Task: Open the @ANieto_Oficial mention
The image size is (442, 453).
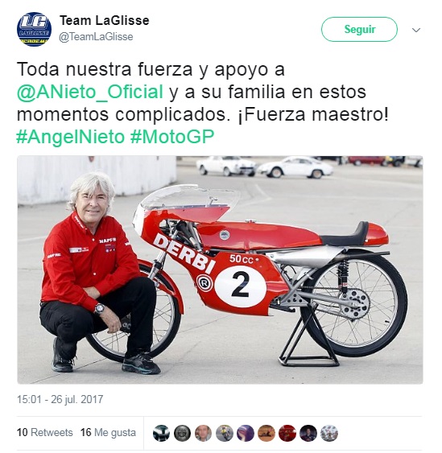Action: click(90, 92)
